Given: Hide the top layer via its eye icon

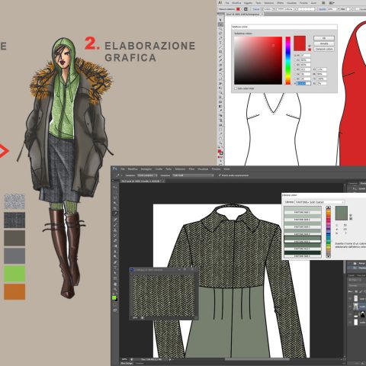Looking at the screenshot, I should click(350, 299).
